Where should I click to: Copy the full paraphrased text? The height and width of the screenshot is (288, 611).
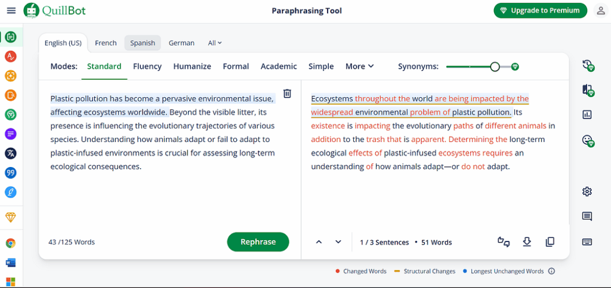[x=550, y=242]
